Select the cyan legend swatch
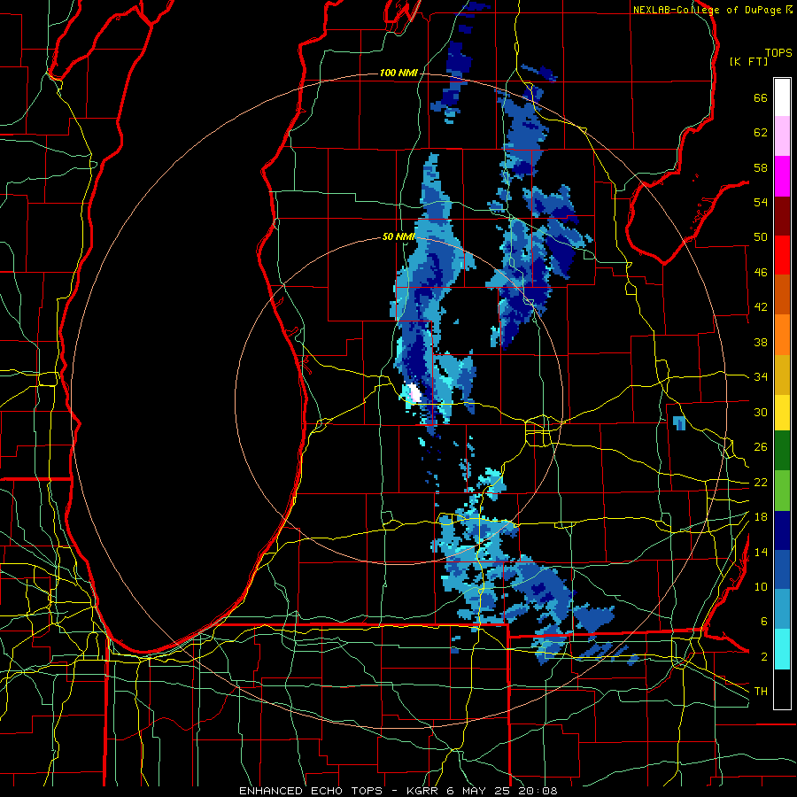The width and height of the screenshot is (797, 797). 782,650
